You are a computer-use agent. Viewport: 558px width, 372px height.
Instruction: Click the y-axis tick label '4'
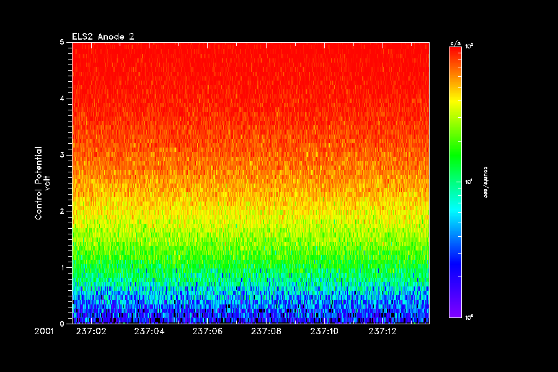(62, 99)
